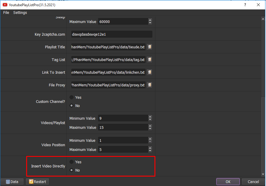
Task: Close the YoutubePlayListPro dialog
Action: coord(258,5)
